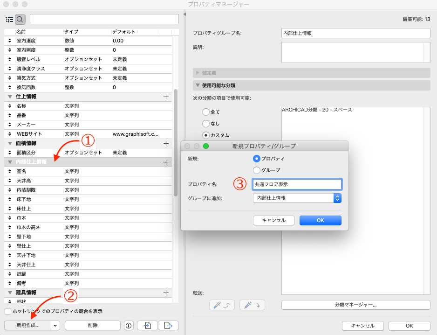The height and width of the screenshot is (335, 437).
Task: Click the import properties icon
Action: pyautogui.click(x=147, y=326)
